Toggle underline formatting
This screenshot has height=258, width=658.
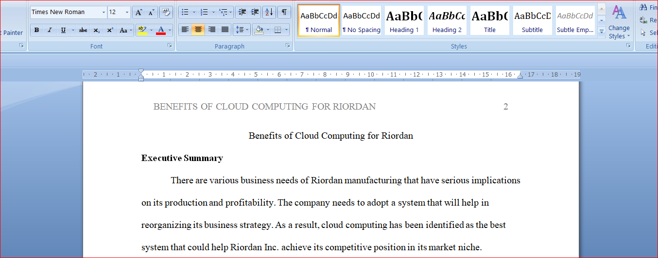point(63,30)
